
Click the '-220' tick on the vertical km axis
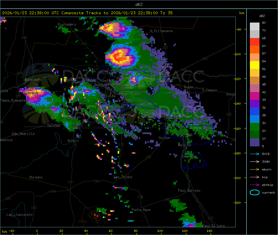pyautogui.click(x=237, y=203)
